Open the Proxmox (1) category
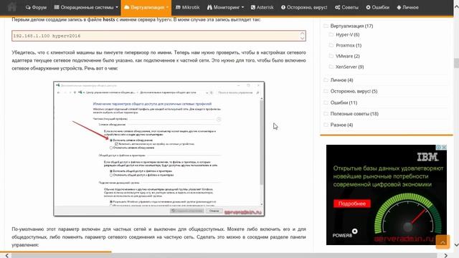The height and width of the screenshot is (258, 459). (x=349, y=45)
